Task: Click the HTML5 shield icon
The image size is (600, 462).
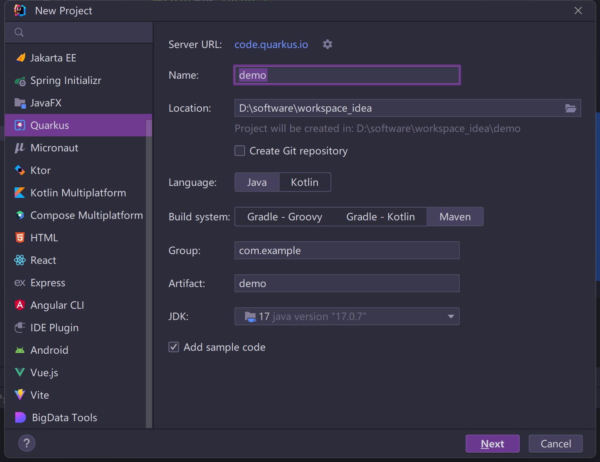Action: (x=20, y=238)
